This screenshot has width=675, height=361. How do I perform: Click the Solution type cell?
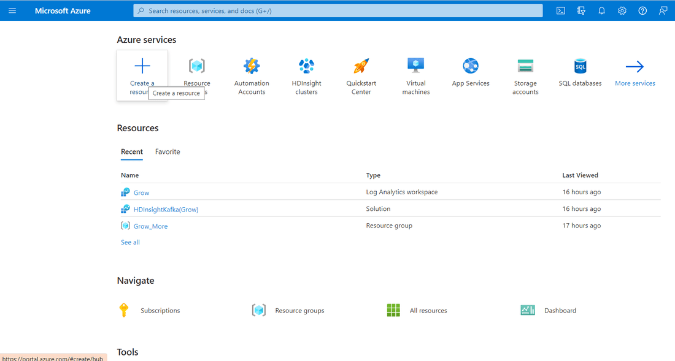(378, 209)
